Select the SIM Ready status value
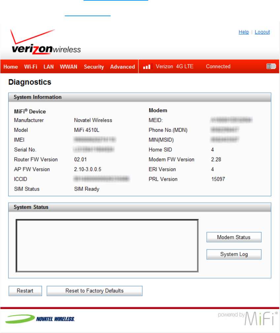The image size is (280, 333). 87,189
